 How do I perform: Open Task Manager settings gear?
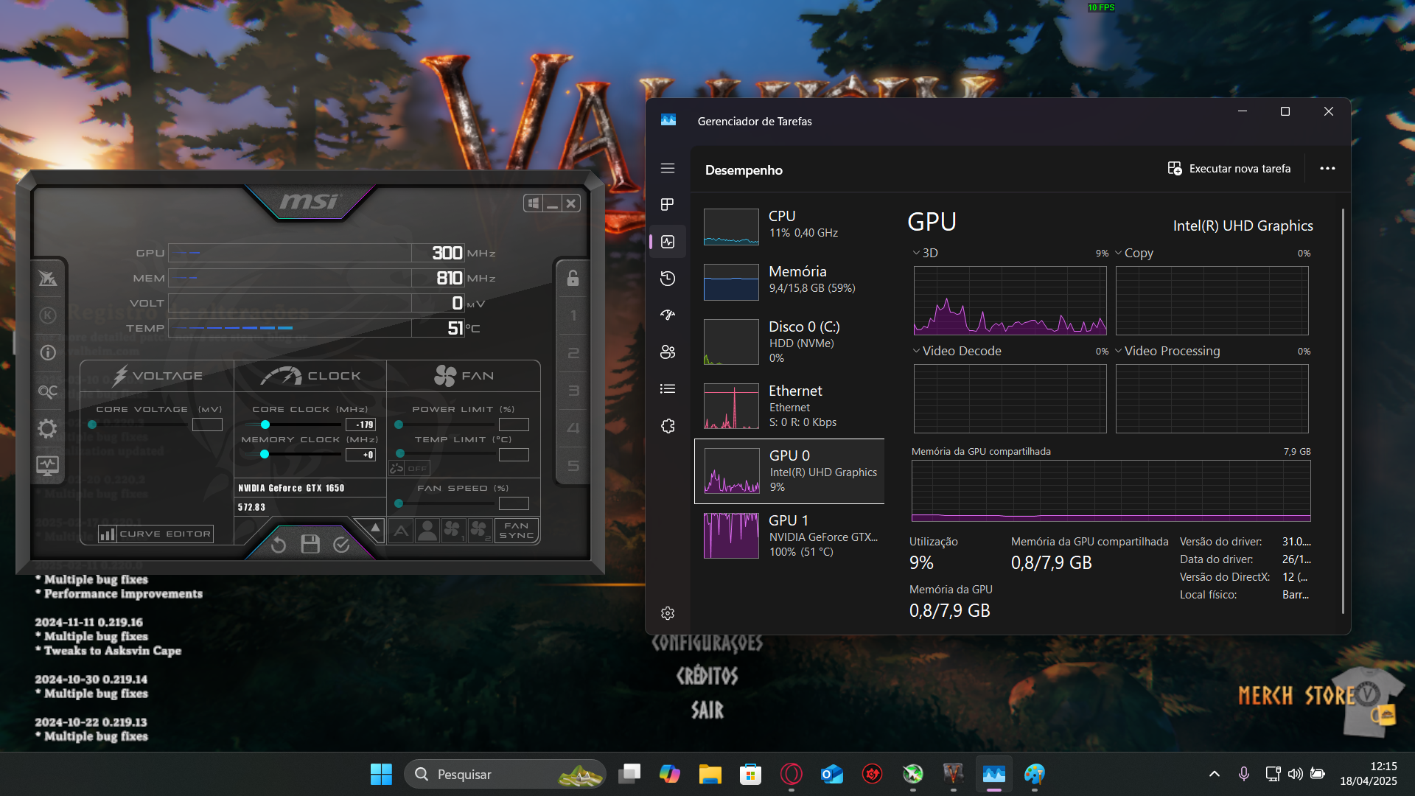668,613
